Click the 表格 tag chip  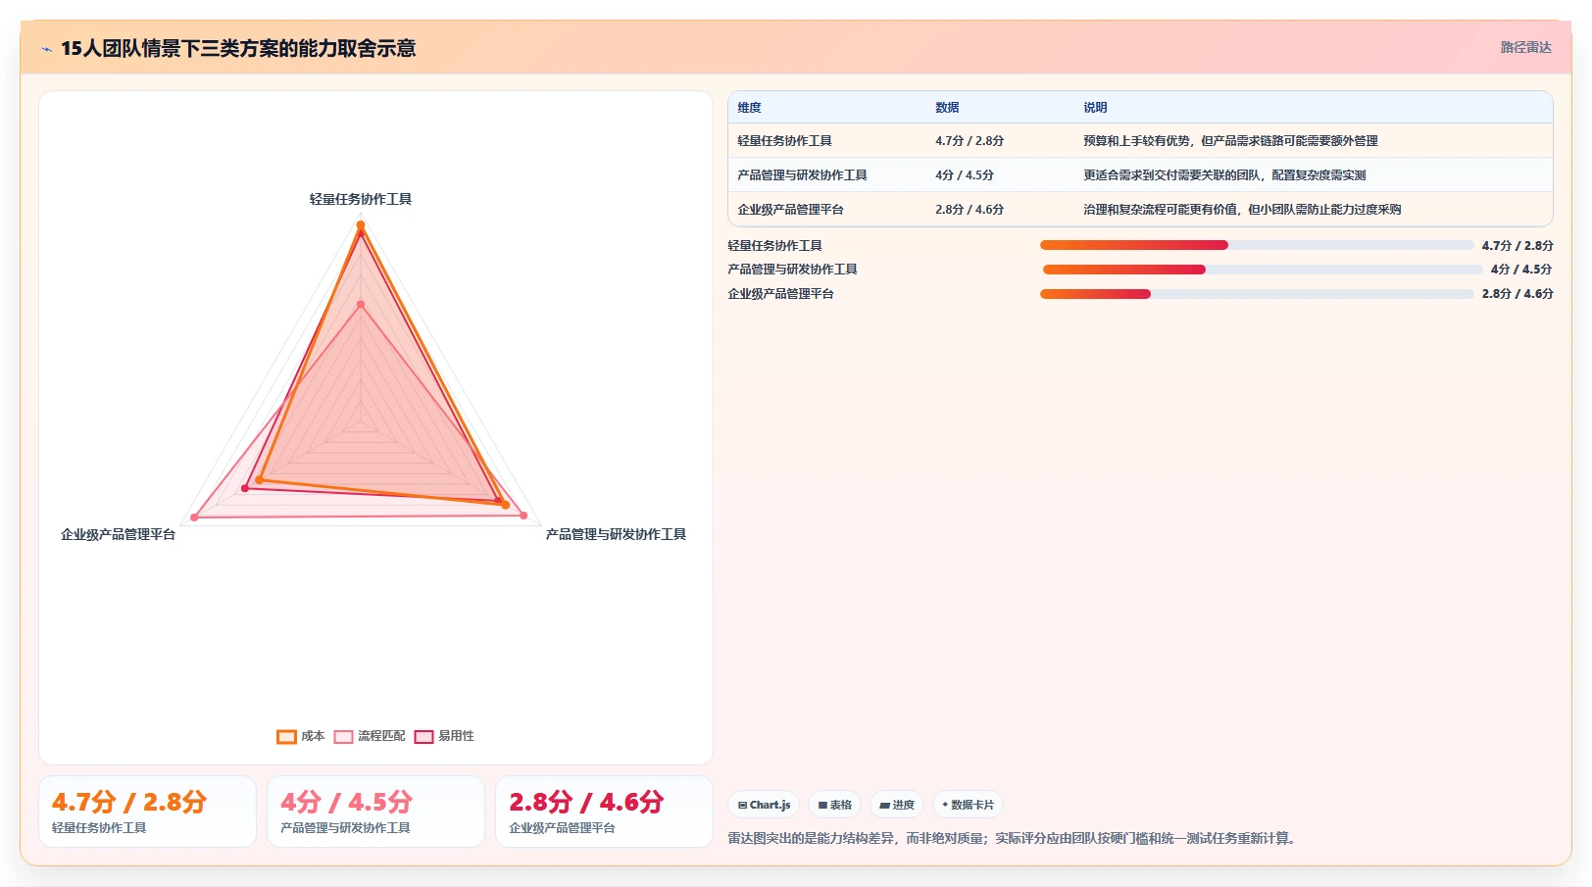[834, 805]
